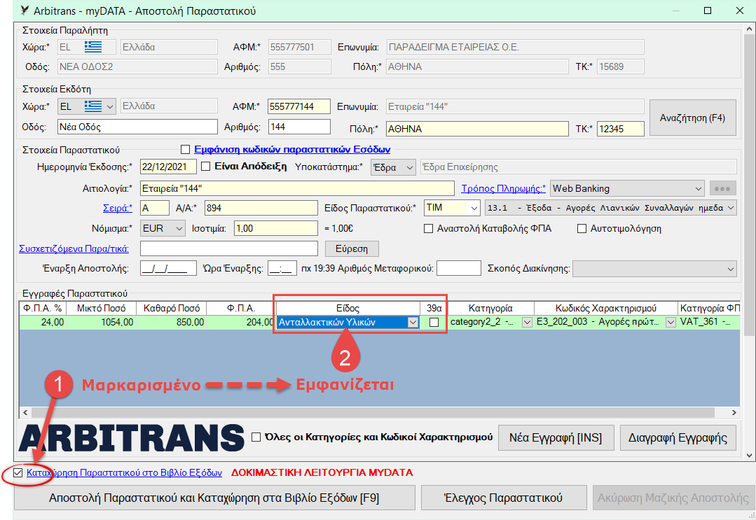Click the 'Κωδικός Χαρακτηρισμού' column header
This screenshot has width=756, height=520.
point(605,308)
